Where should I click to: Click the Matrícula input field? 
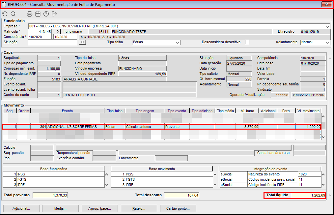click(40, 32)
